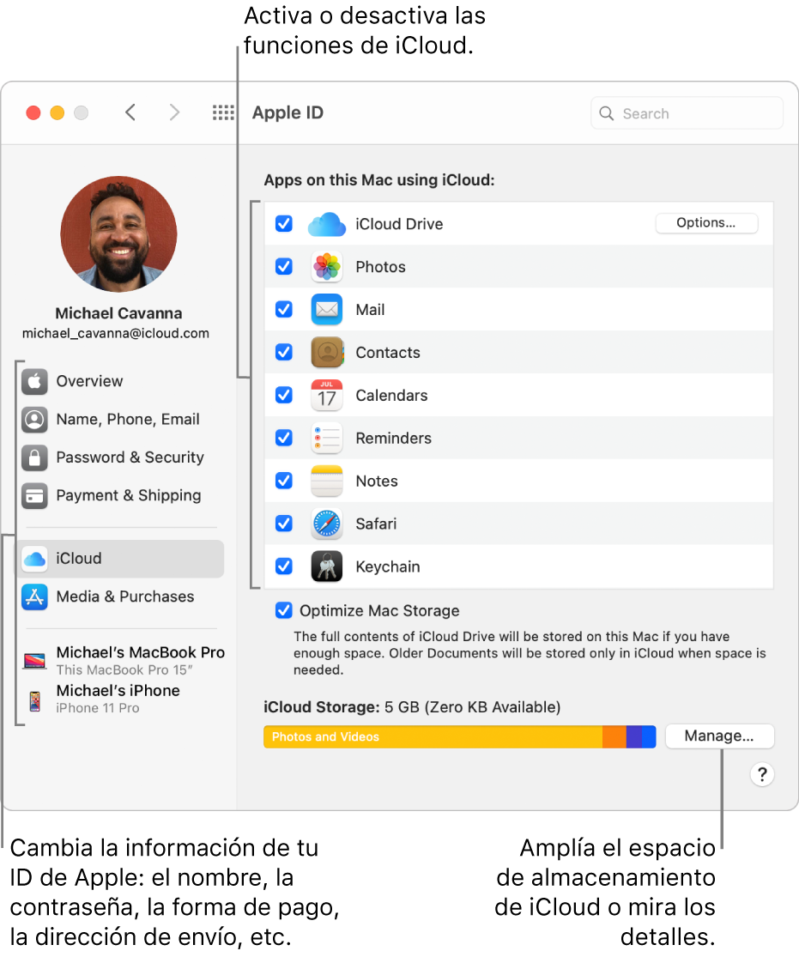Click the Reminders app icon
Viewport: 799px width, 957px height.
327,438
